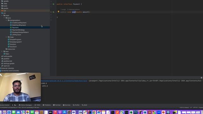
Task: Open the Python Packages tool window
Action: (x=25, y=105)
